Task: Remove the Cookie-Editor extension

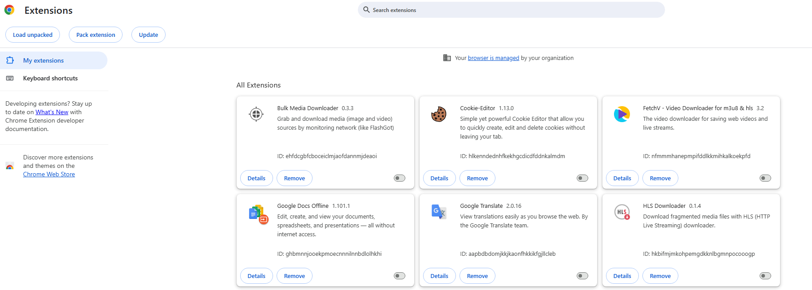Action: click(477, 178)
